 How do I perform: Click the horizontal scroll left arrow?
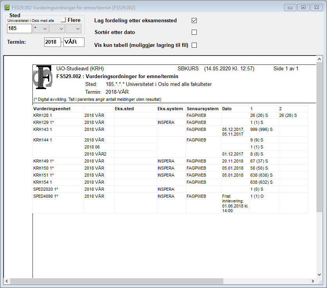point(7,281)
